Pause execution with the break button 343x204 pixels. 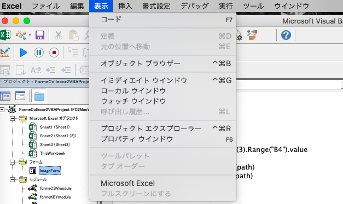[39, 53]
